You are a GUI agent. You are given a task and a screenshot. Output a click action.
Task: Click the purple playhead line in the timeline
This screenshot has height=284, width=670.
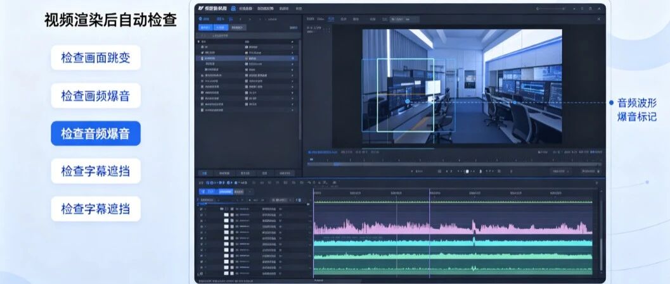click(x=429, y=233)
